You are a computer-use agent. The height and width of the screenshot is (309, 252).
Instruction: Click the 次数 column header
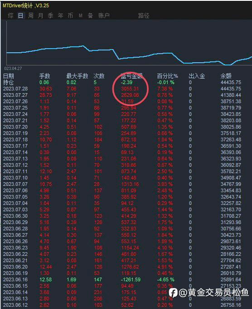[99, 76]
